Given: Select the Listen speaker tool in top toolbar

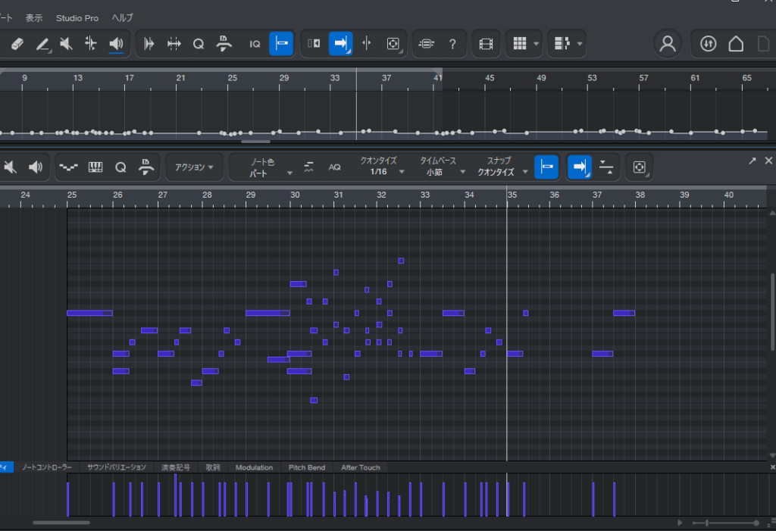Looking at the screenshot, I should coord(116,44).
